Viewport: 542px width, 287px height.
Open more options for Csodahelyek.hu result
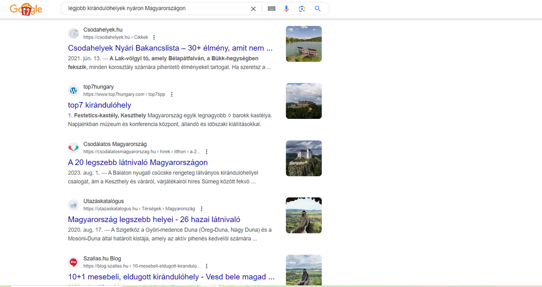pos(154,37)
